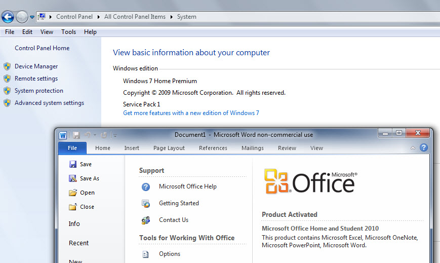Screen dimensions: 440x263
Task: Open the File menu in Control Panel
Action: click(x=10, y=32)
